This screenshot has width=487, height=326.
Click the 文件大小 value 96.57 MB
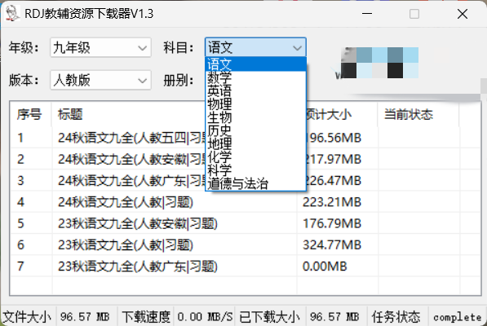pyautogui.click(x=85, y=317)
